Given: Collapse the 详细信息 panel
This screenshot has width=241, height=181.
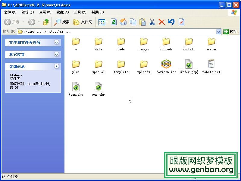Looking at the screenshot, I should click(x=57, y=66).
